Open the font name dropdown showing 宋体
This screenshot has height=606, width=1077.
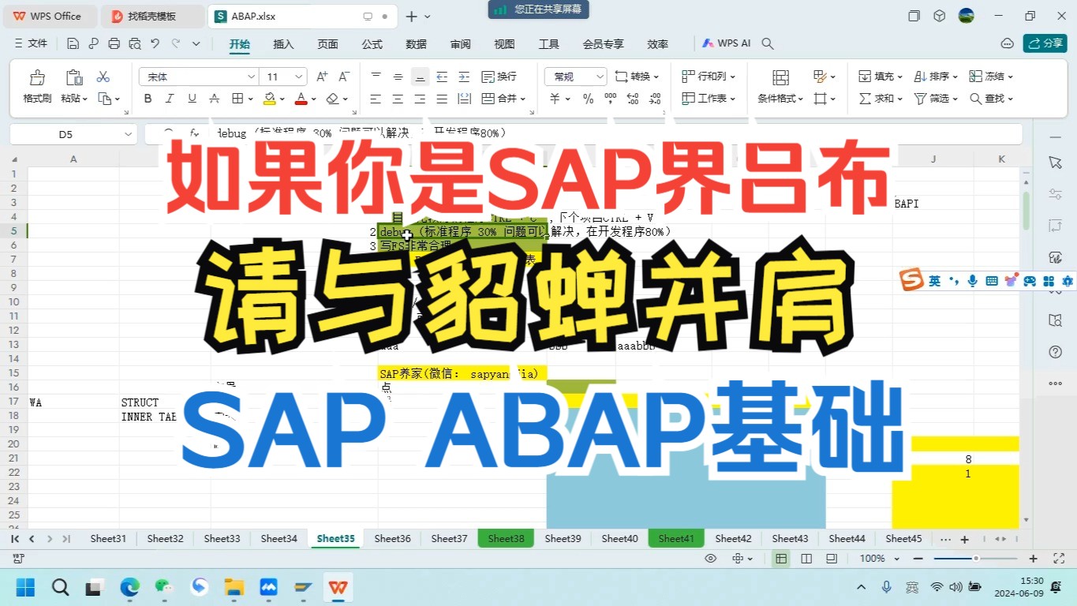197,76
